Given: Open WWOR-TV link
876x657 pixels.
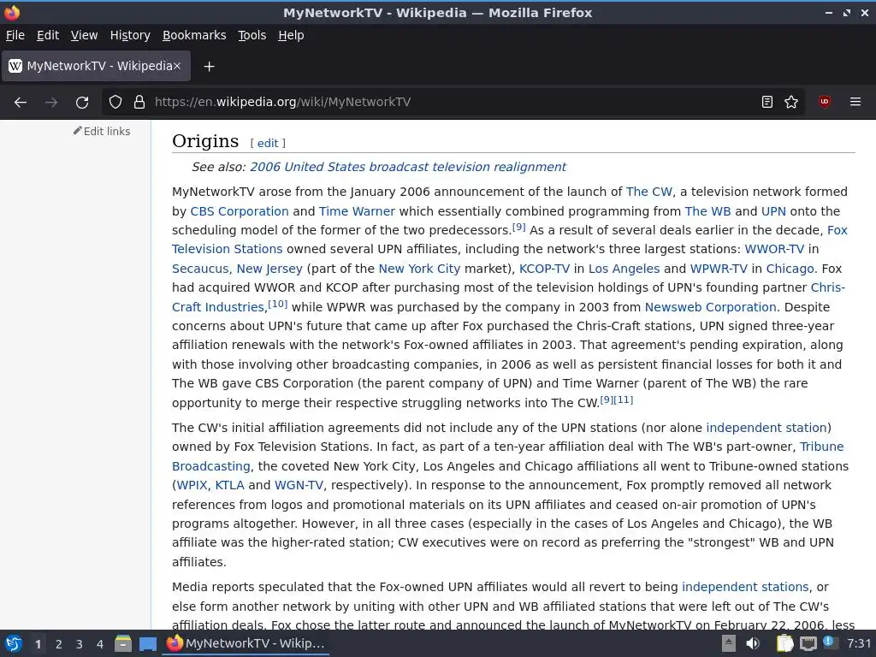Looking at the screenshot, I should pyautogui.click(x=774, y=249).
